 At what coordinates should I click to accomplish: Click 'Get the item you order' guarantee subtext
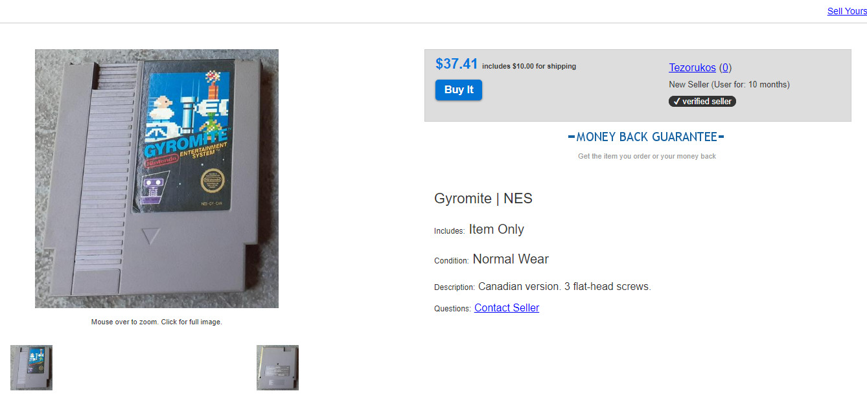(x=647, y=156)
